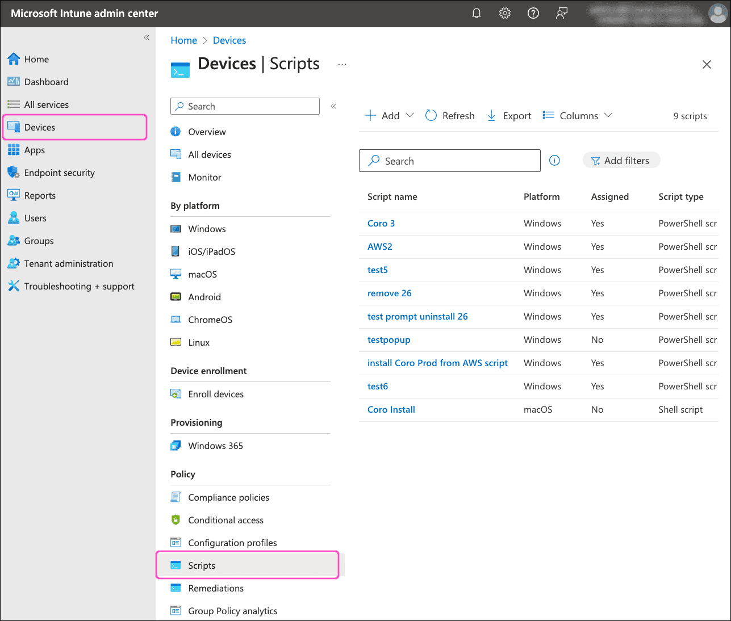731x621 pixels.
Task: Click the notifications bell icon
Action: [476, 12]
